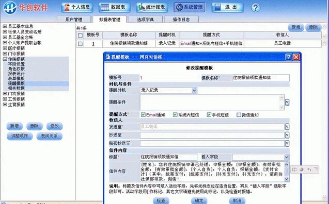The image size is (329, 204).
Task: Open 系统管理 in the top toolbar
Action: [190, 7]
